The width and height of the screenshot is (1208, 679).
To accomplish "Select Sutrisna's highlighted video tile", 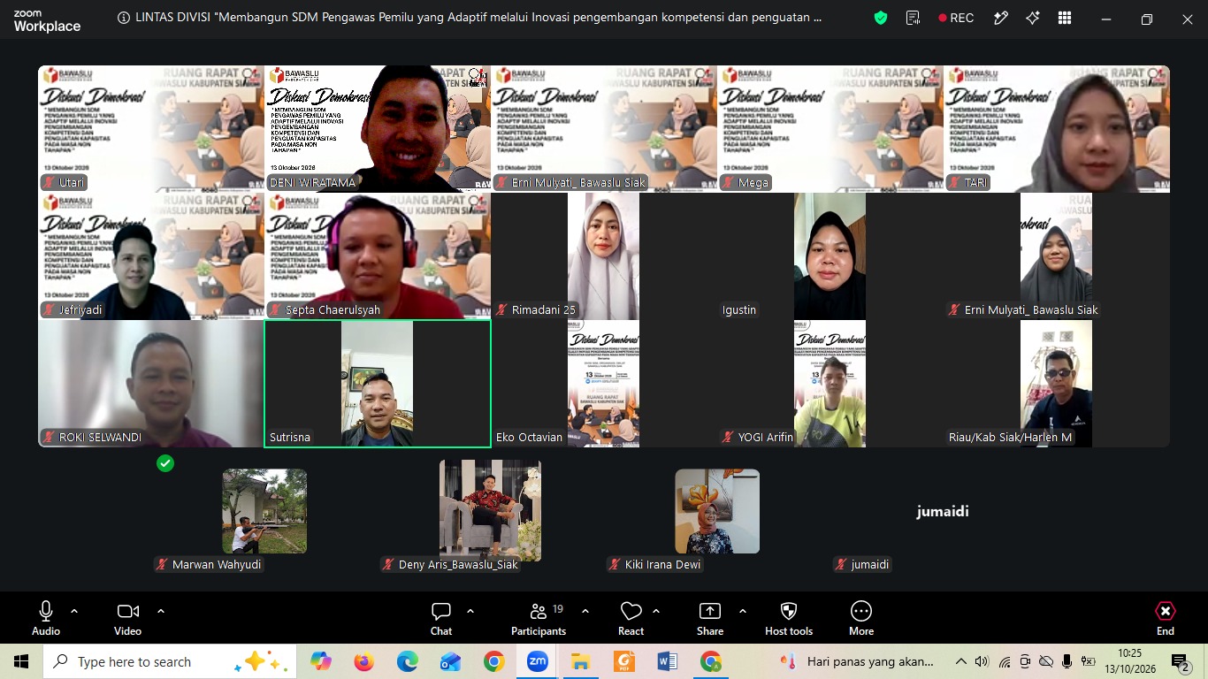I will click(378, 384).
